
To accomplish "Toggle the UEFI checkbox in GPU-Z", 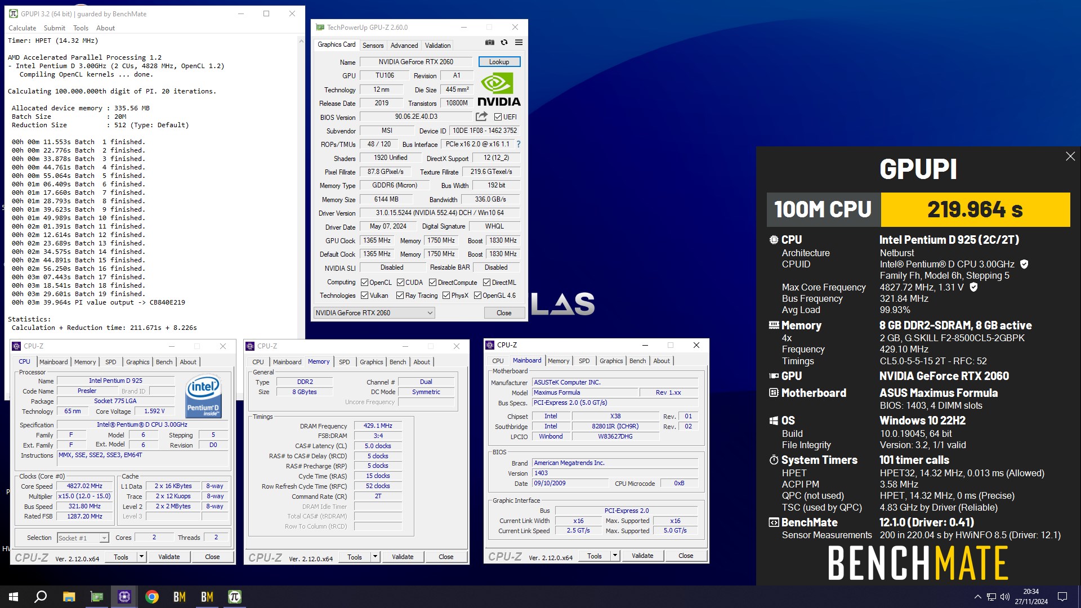I will click(x=498, y=117).
